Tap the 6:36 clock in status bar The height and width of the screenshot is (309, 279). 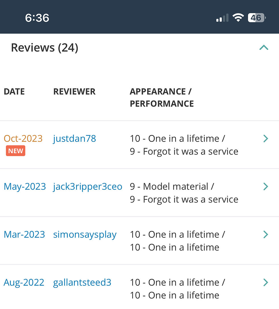pyautogui.click(x=37, y=18)
